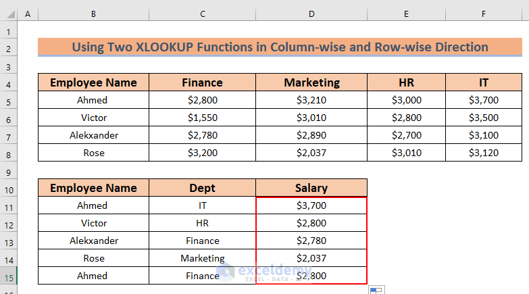The image size is (529, 294).
Task: Click the '$3,210' Marketing cell
Action: coord(311,100)
